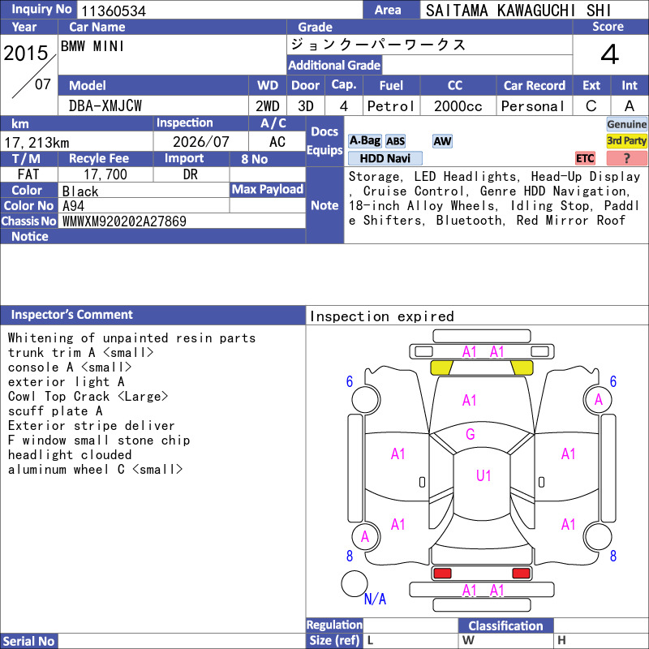Click the left yellow headlight on diagram

(x=442, y=367)
